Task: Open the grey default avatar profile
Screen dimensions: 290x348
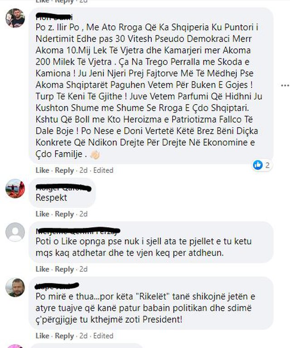Action: (x=15, y=232)
